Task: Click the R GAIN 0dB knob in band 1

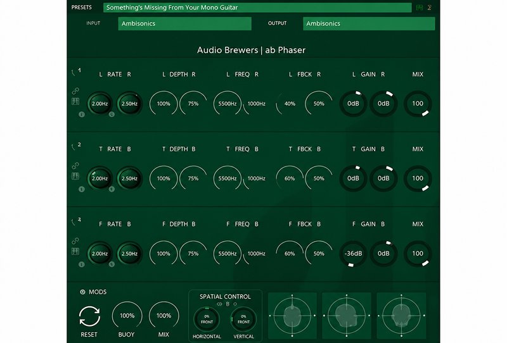Action: point(383,104)
